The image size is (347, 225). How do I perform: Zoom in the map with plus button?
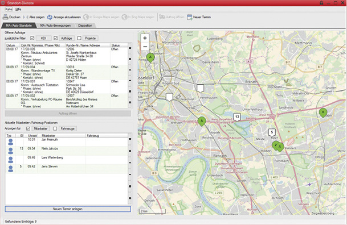(145, 38)
